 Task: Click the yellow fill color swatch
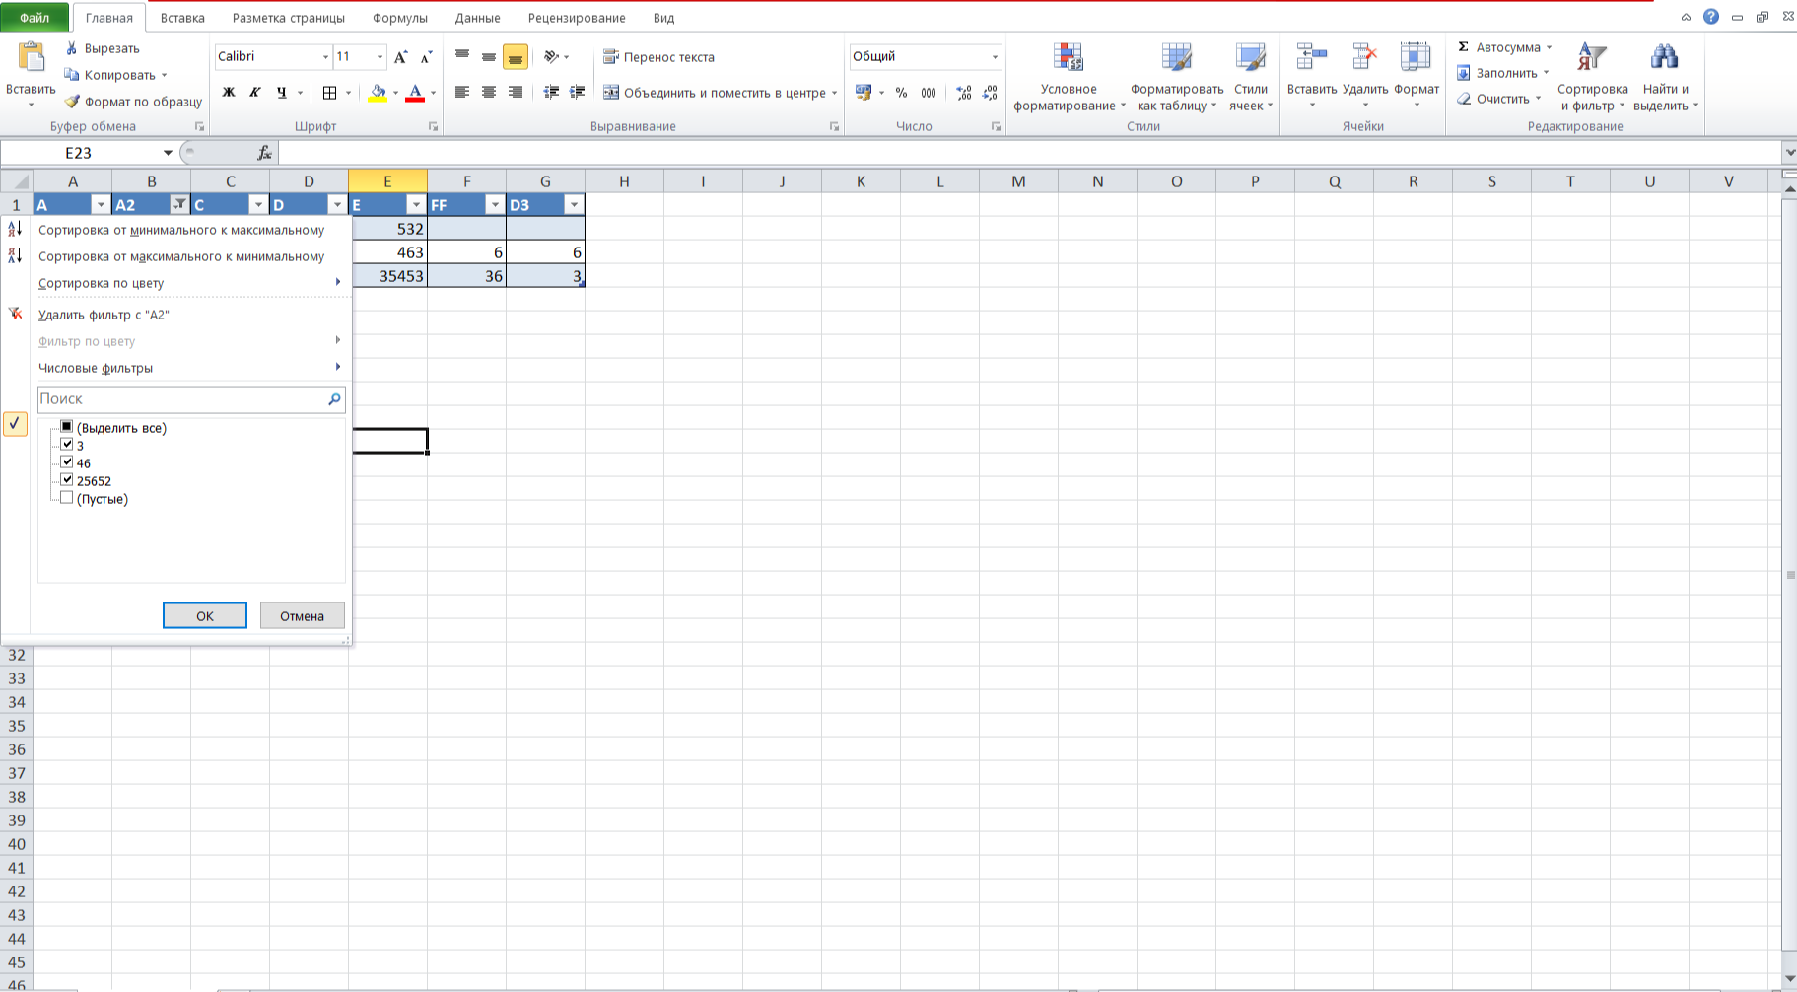[x=378, y=93]
